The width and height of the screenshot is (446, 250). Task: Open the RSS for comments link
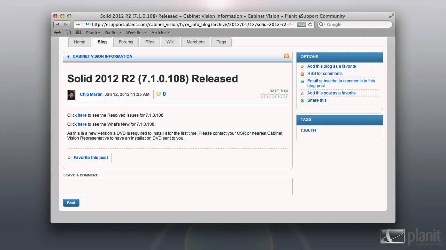click(325, 74)
